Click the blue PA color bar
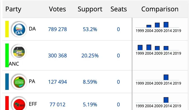189x110 pixels. coord(7,82)
